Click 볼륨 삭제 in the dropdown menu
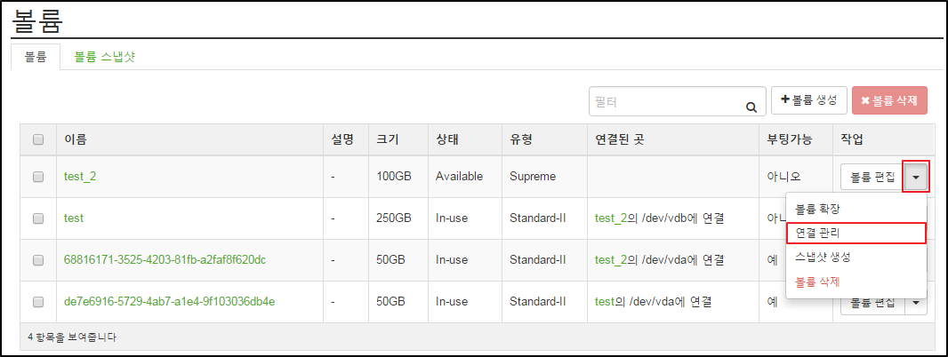This screenshot has height=357, width=948. click(x=817, y=282)
